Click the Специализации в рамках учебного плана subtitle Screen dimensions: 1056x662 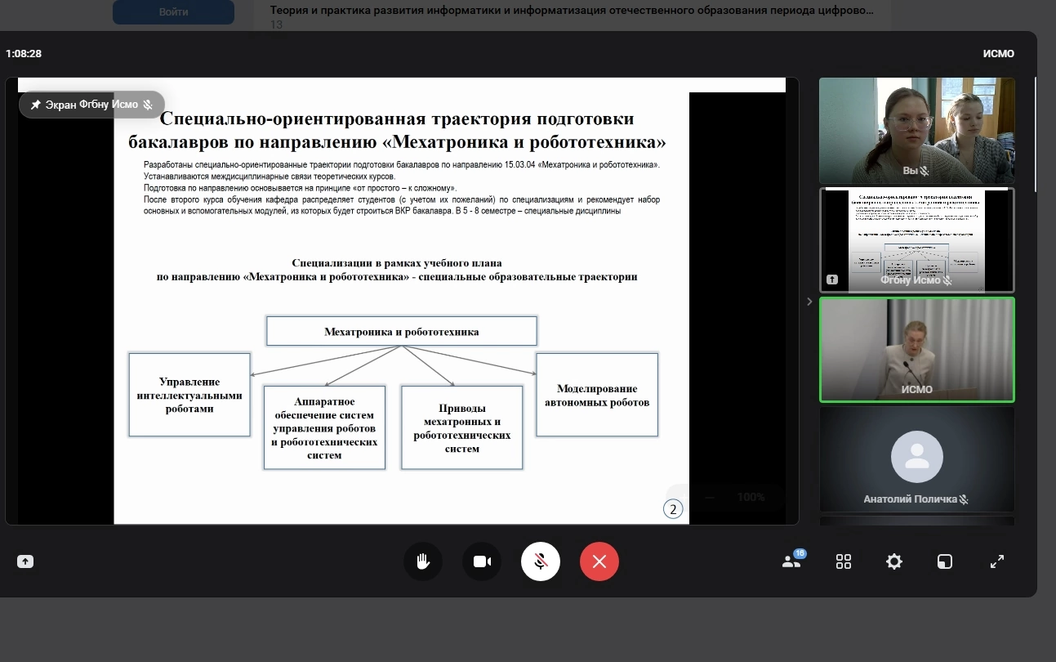397,270
